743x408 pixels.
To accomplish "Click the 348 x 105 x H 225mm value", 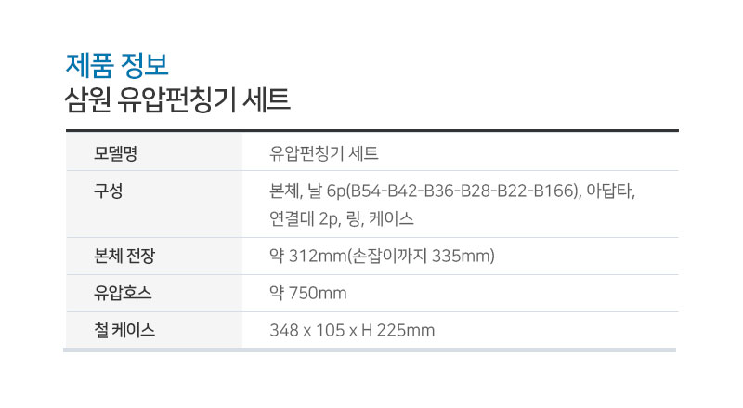I will [352, 330].
